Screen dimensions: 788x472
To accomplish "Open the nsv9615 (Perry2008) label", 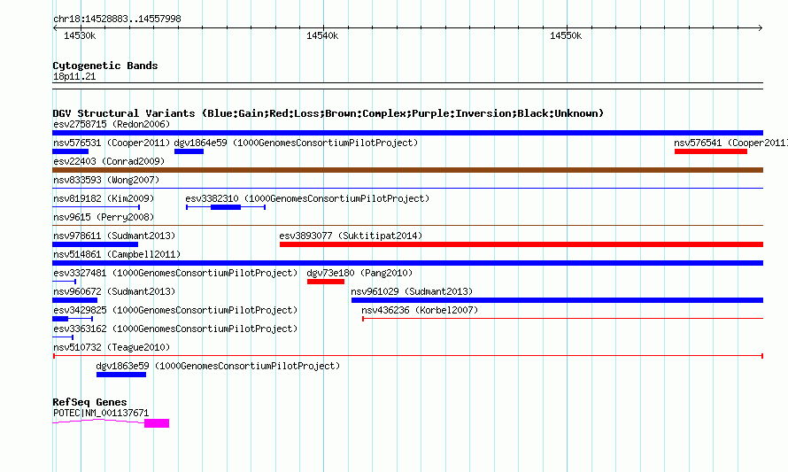I will pyautogui.click(x=104, y=217).
